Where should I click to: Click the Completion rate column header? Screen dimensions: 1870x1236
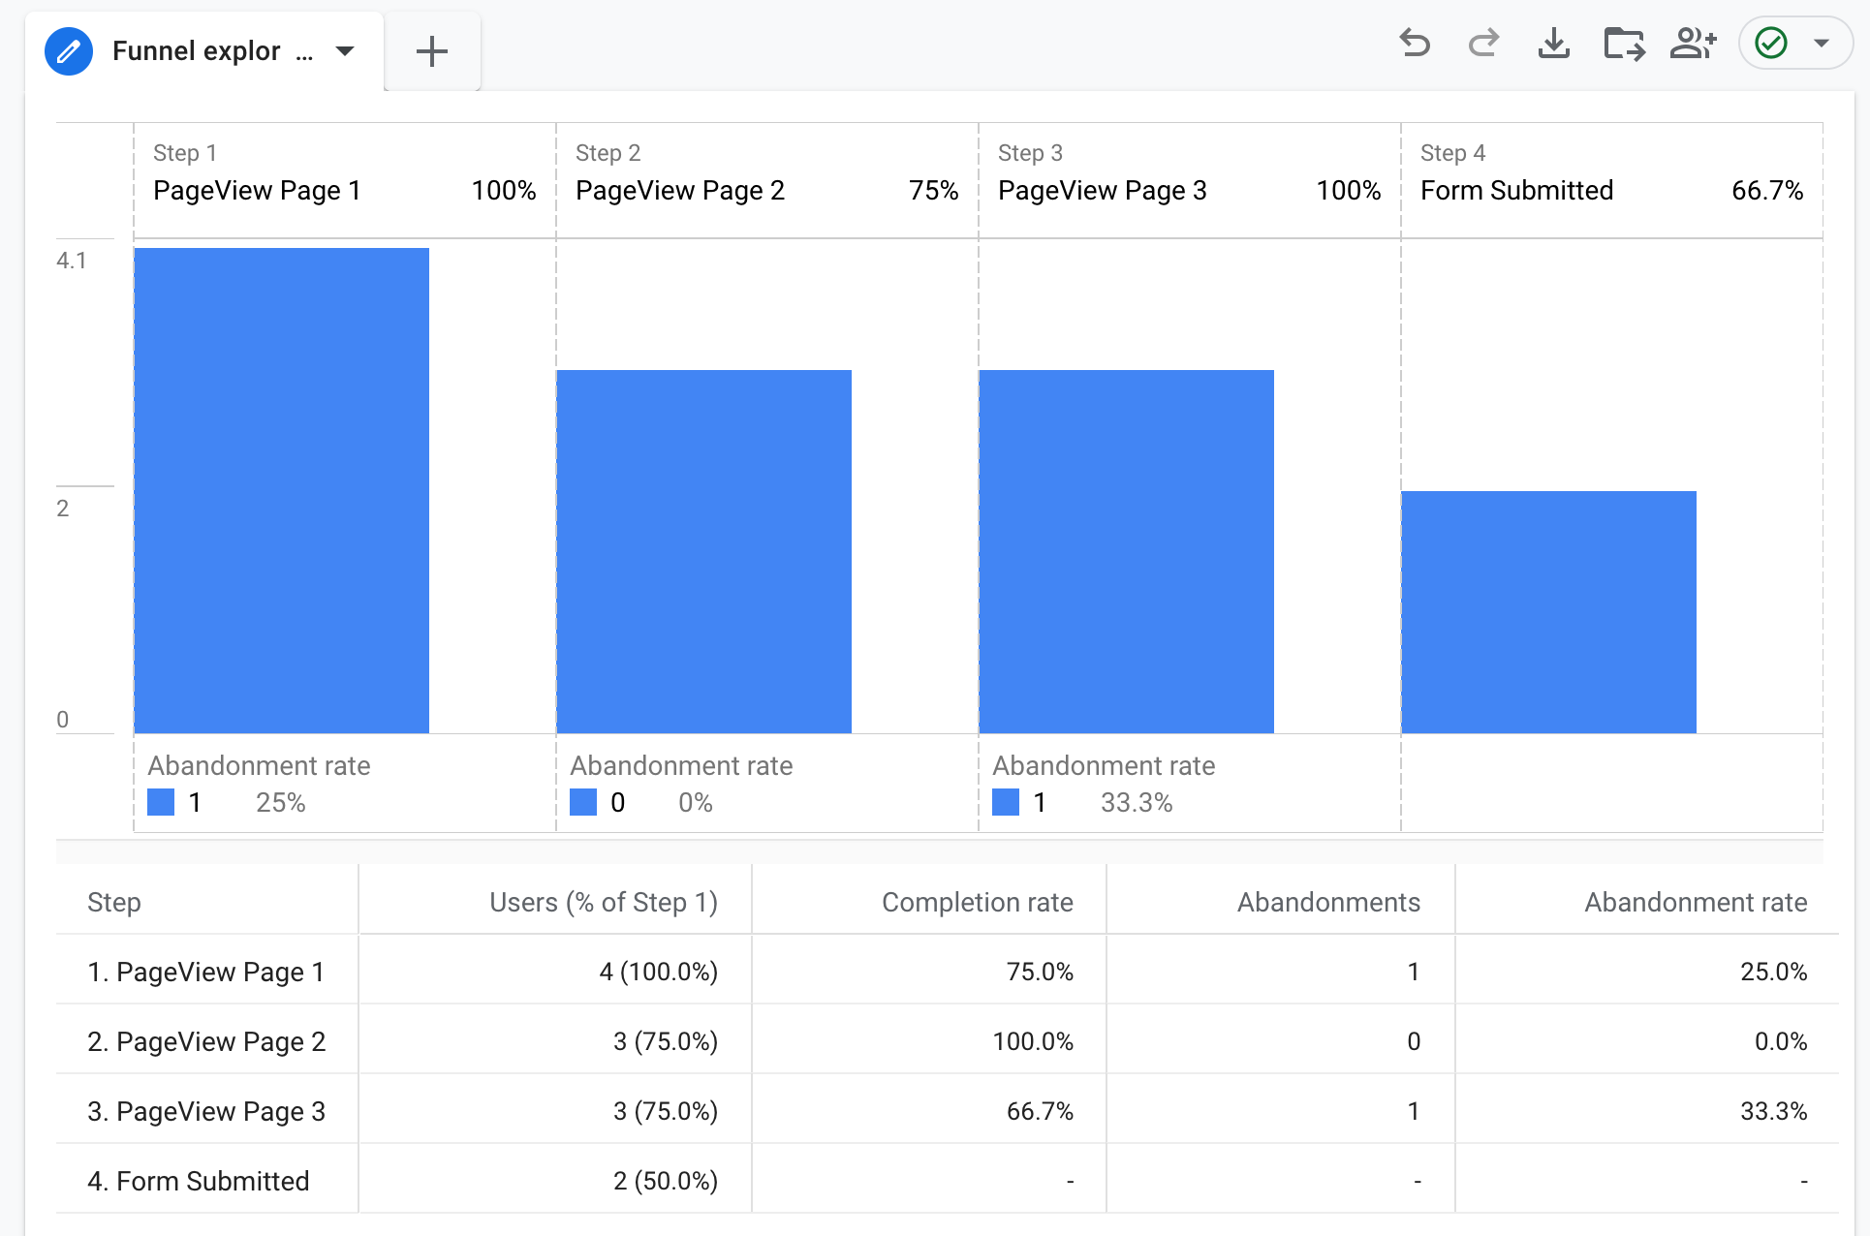coord(977,902)
